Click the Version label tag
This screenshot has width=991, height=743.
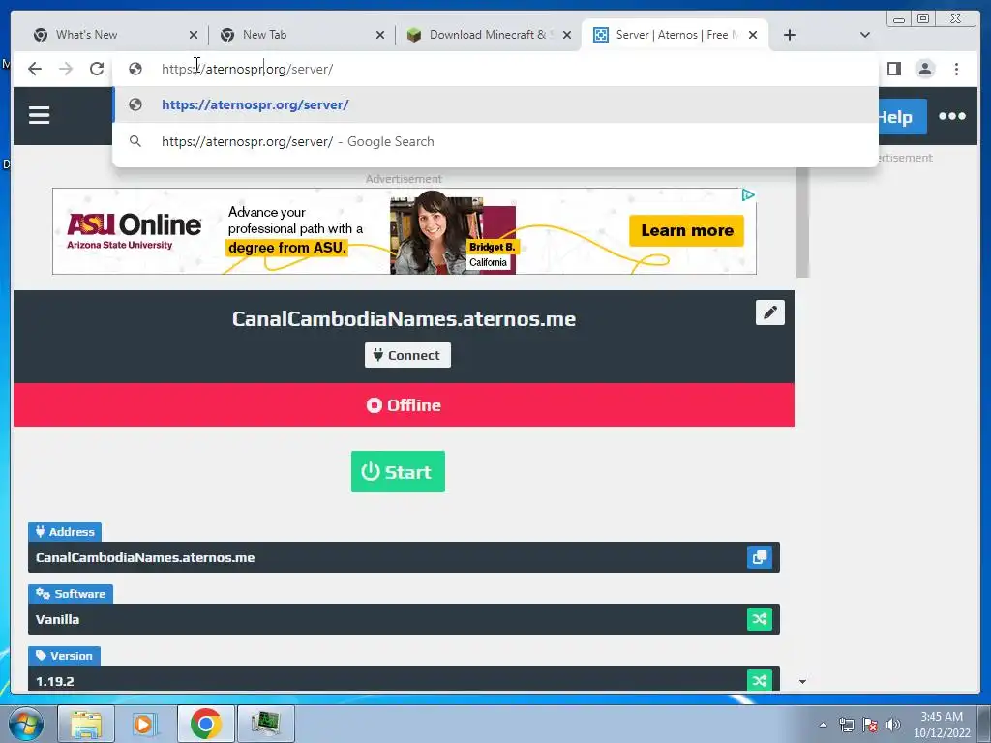pos(64,656)
